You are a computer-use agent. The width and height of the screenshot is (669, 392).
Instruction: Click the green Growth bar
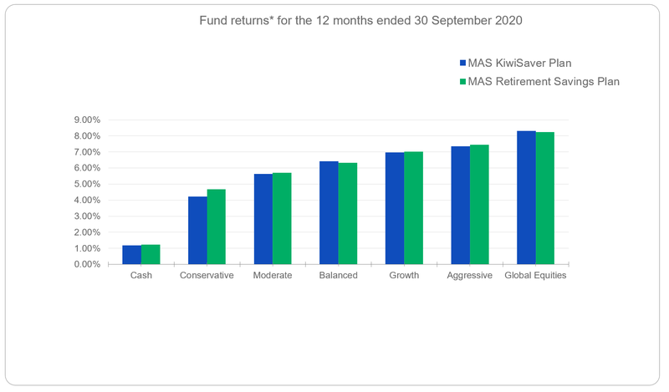[413, 208]
